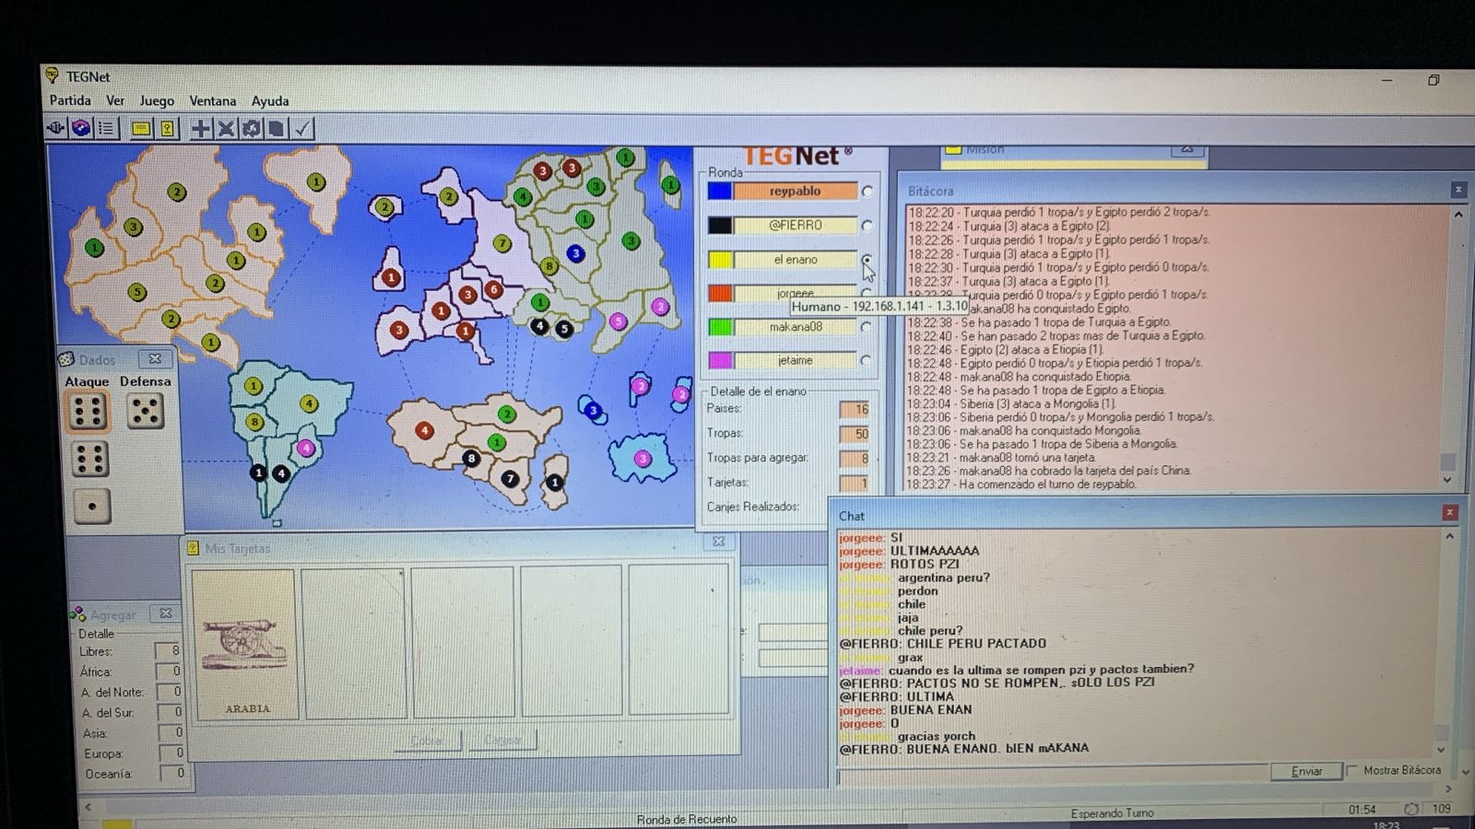The image size is (1475, 829).
Task: Close the Mis Tarjetas panel
Action: click(x=719, y=542)
